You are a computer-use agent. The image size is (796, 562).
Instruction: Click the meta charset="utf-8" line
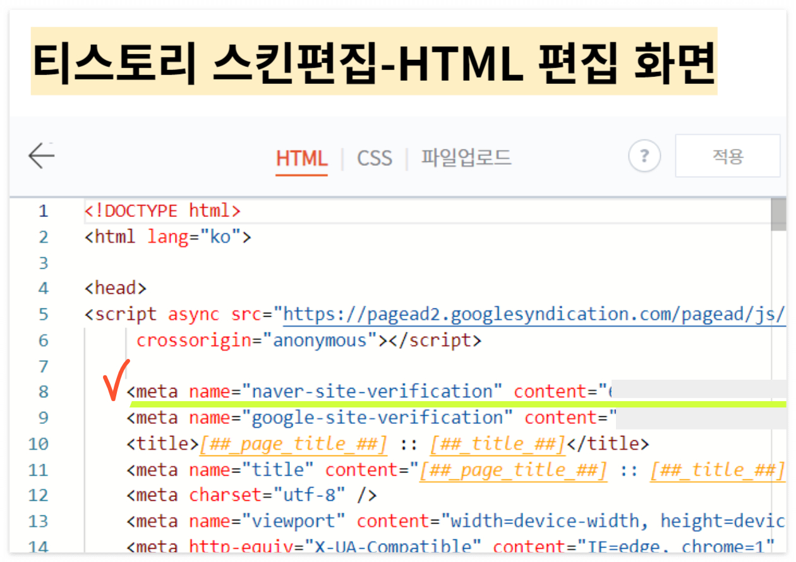point(251,496)
